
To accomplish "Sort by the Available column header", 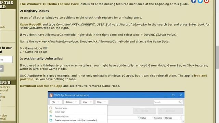I will [x=158, y=118].
